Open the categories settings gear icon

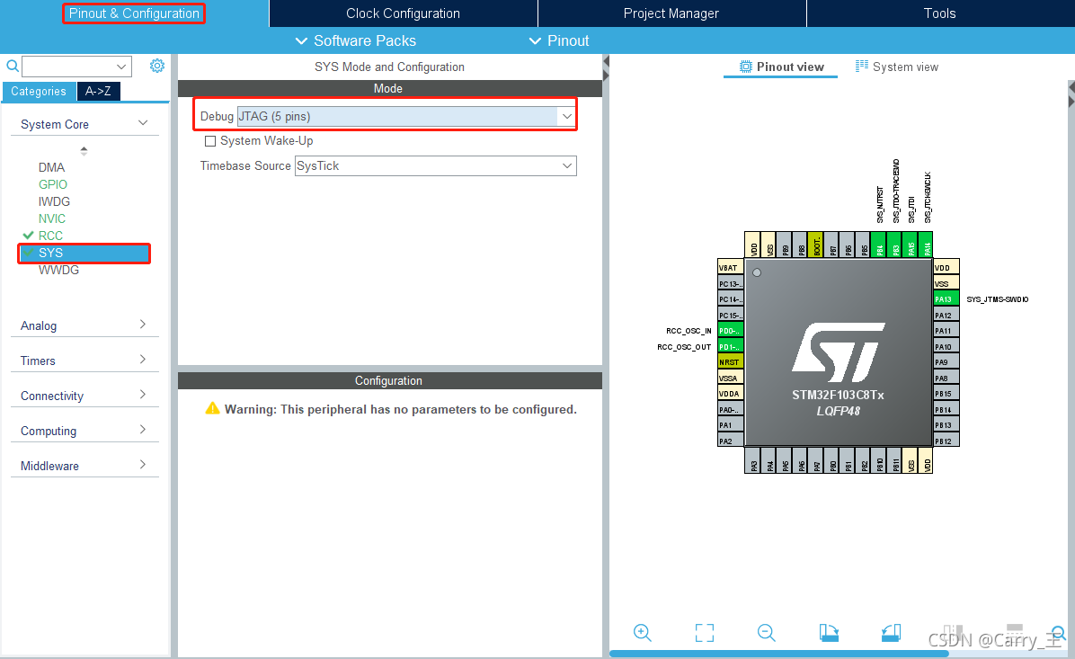point(157,66)
